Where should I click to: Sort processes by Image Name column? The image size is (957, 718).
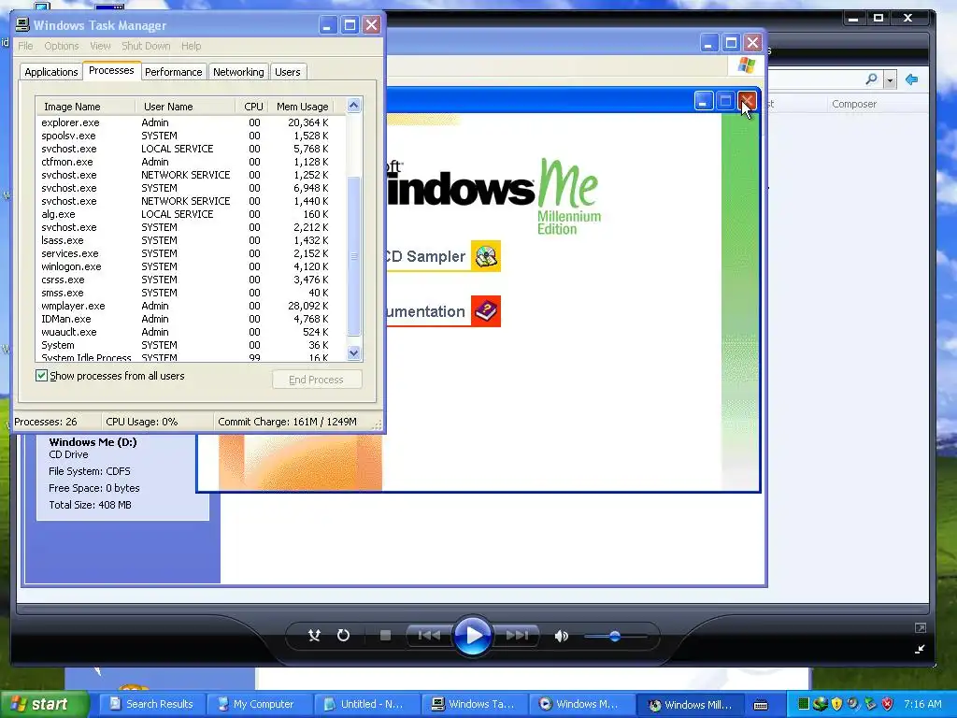(x=85, y=107)
